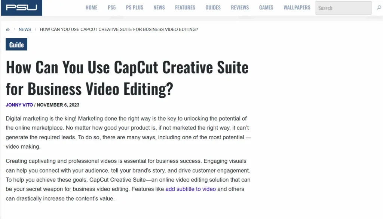Screen dimensions: 383x219
Task: Open the HOME navigation item
Action: [x=91, y=7]
